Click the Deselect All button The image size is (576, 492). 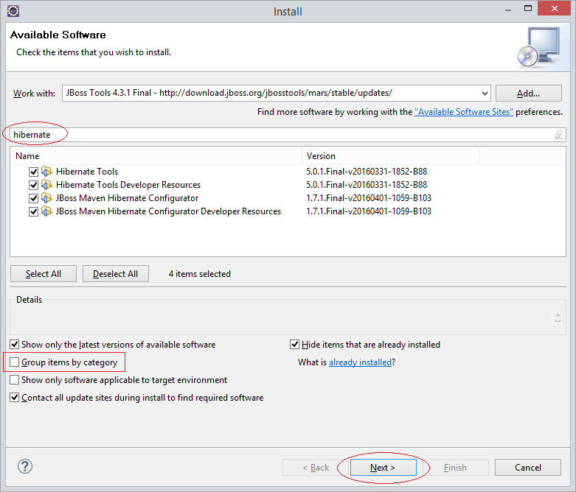(x=115, y=274)
